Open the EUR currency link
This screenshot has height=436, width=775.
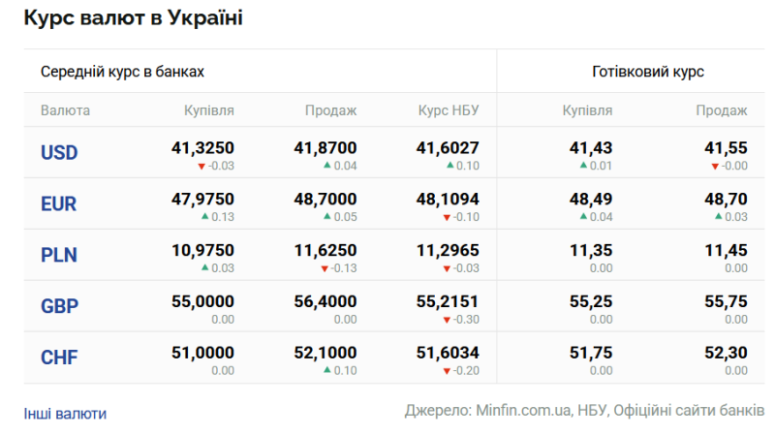pyautogui.click(x=58, y=204)
